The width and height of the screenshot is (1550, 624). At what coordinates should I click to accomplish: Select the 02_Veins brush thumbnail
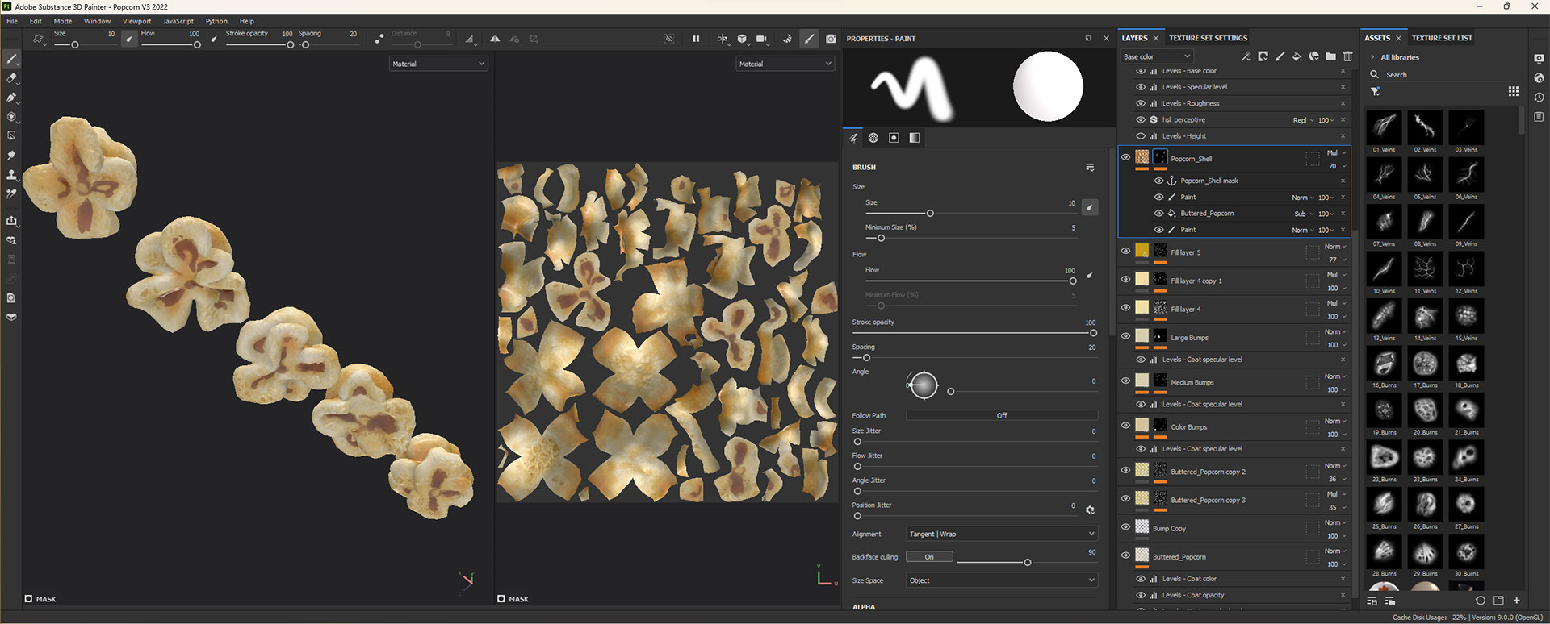pyautogui.click(x=1425, y=127)
